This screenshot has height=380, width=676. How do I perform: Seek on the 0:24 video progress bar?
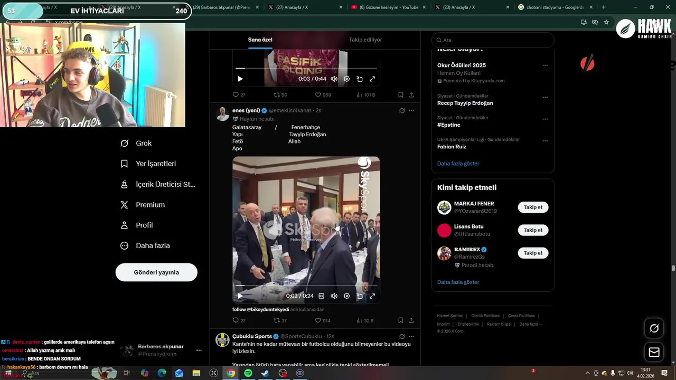coord(306,286)
